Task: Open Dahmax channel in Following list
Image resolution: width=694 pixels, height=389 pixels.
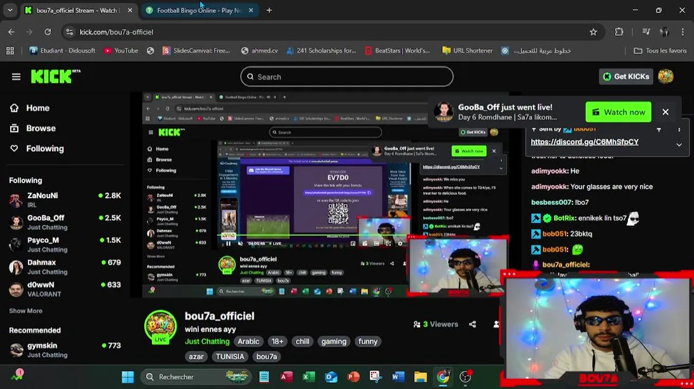Action: coord(65,266)
